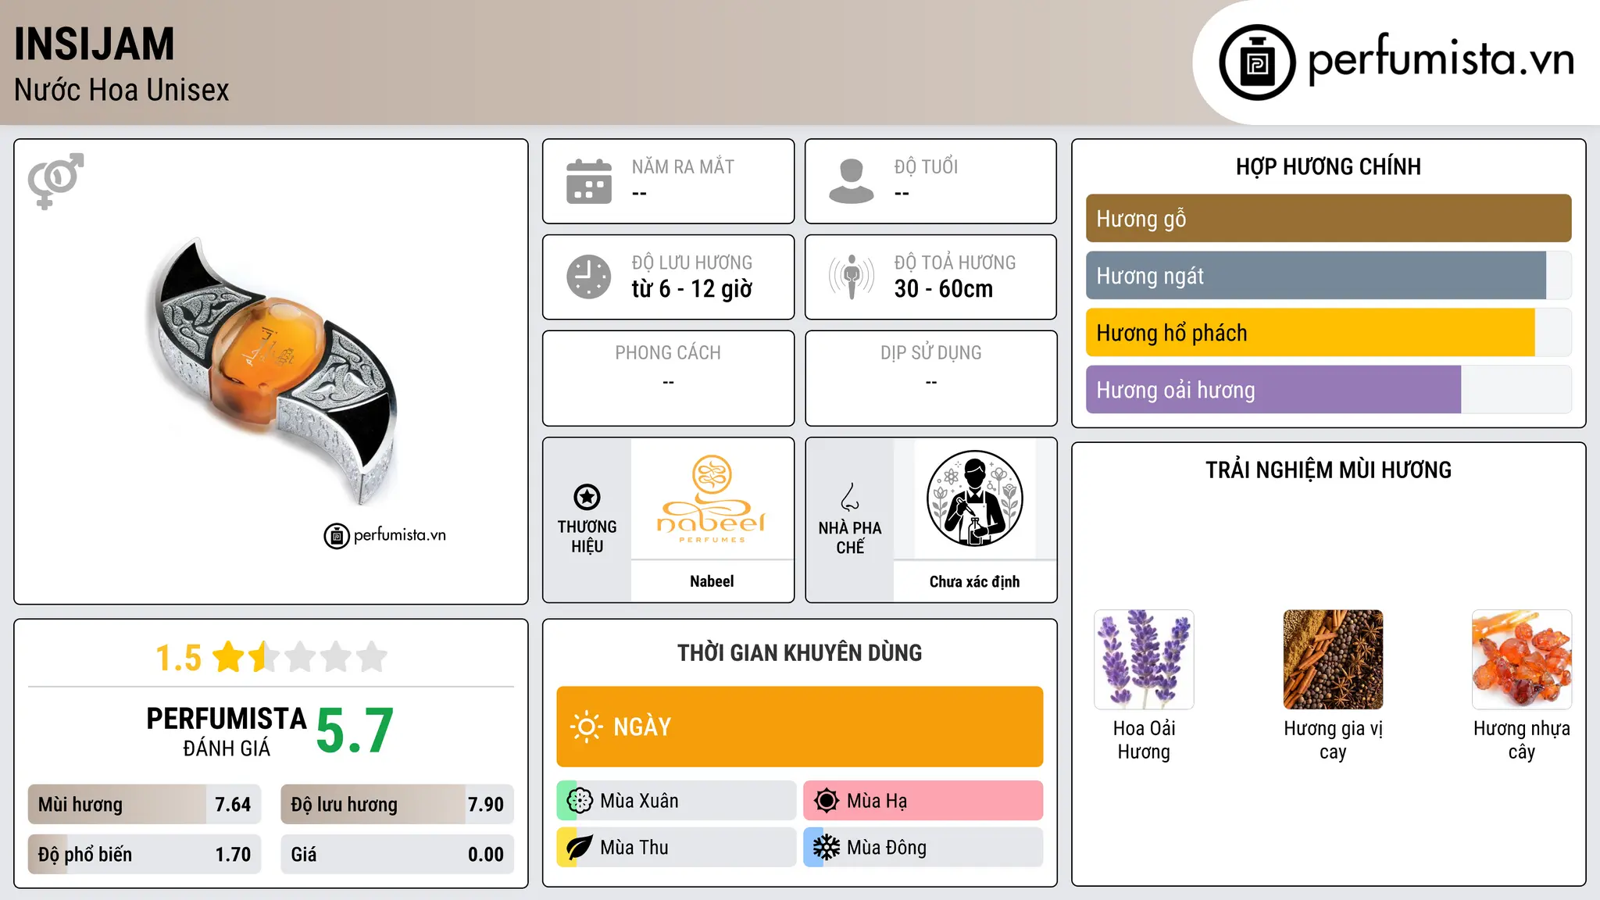The image size is (1600, 900).
Task: Click the sillage icon for Độ toả hương
Action: click(x=851, y=277)
